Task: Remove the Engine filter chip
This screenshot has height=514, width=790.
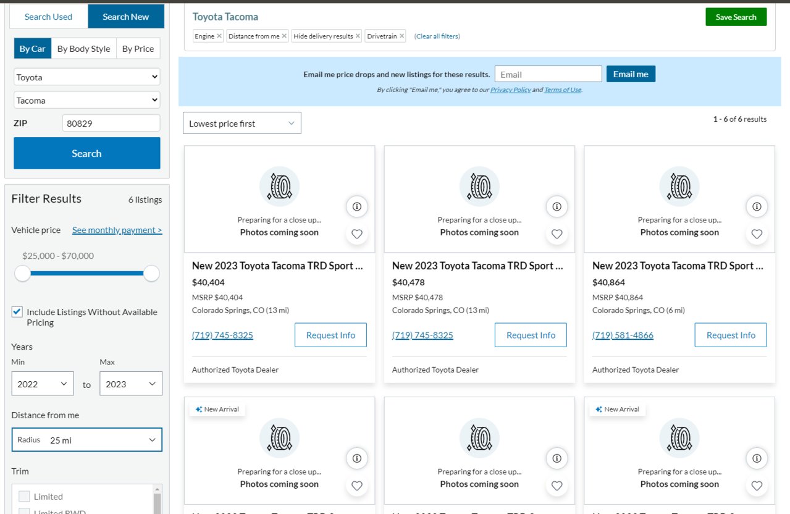Action: tap(219, 36)
